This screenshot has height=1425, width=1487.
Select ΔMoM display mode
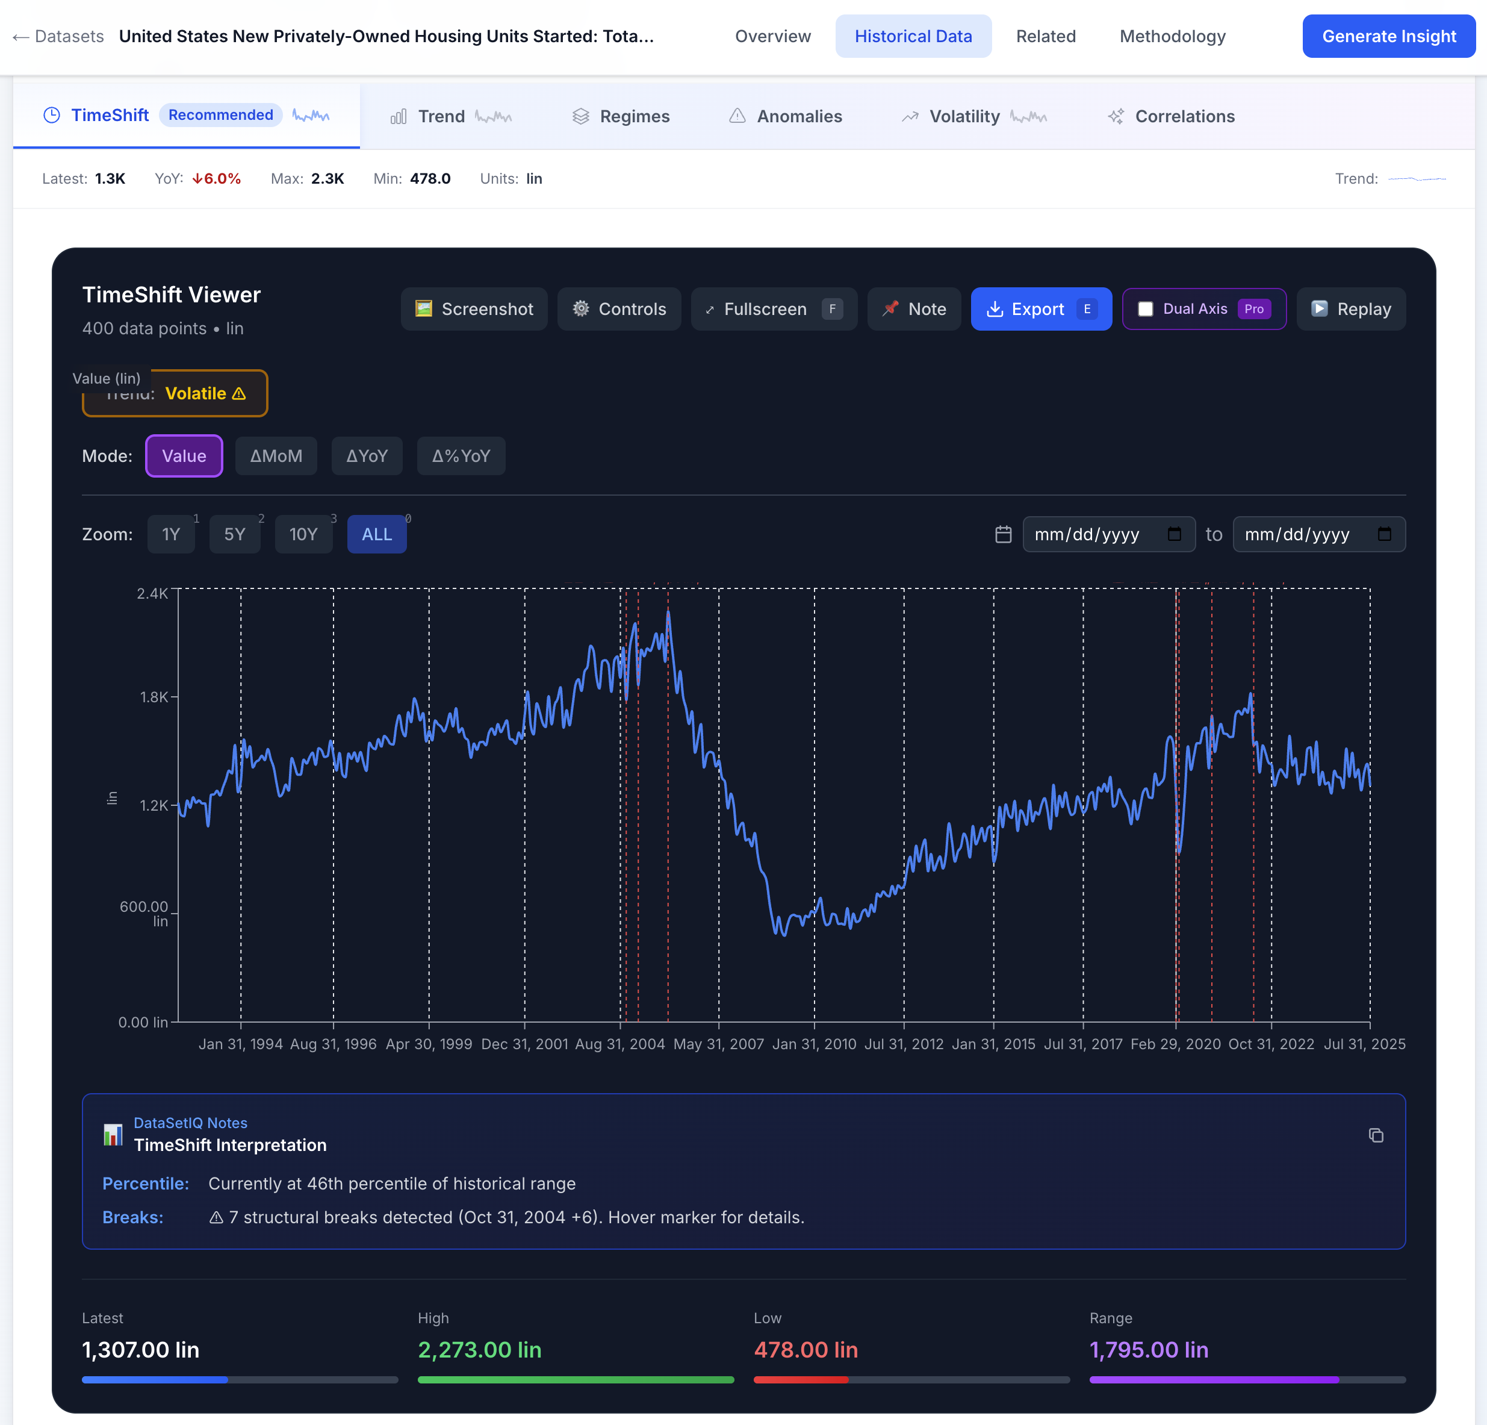pyautogui.click(x=276, y=455)
